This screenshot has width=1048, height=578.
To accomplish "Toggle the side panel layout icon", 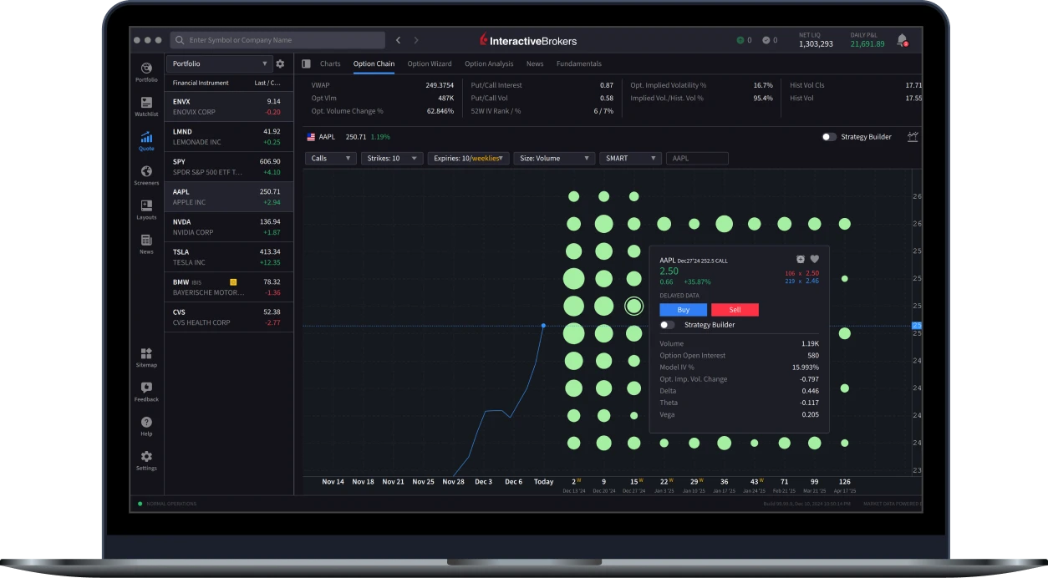I will [307, 63].
